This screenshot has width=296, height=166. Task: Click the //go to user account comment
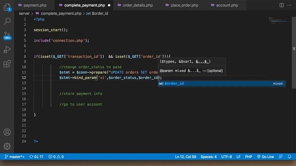click(80, 104)
